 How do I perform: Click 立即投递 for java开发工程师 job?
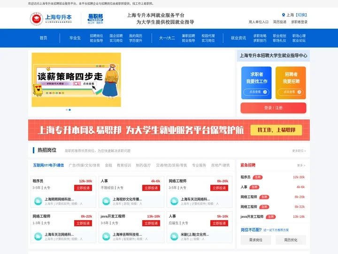pos(151,223)
